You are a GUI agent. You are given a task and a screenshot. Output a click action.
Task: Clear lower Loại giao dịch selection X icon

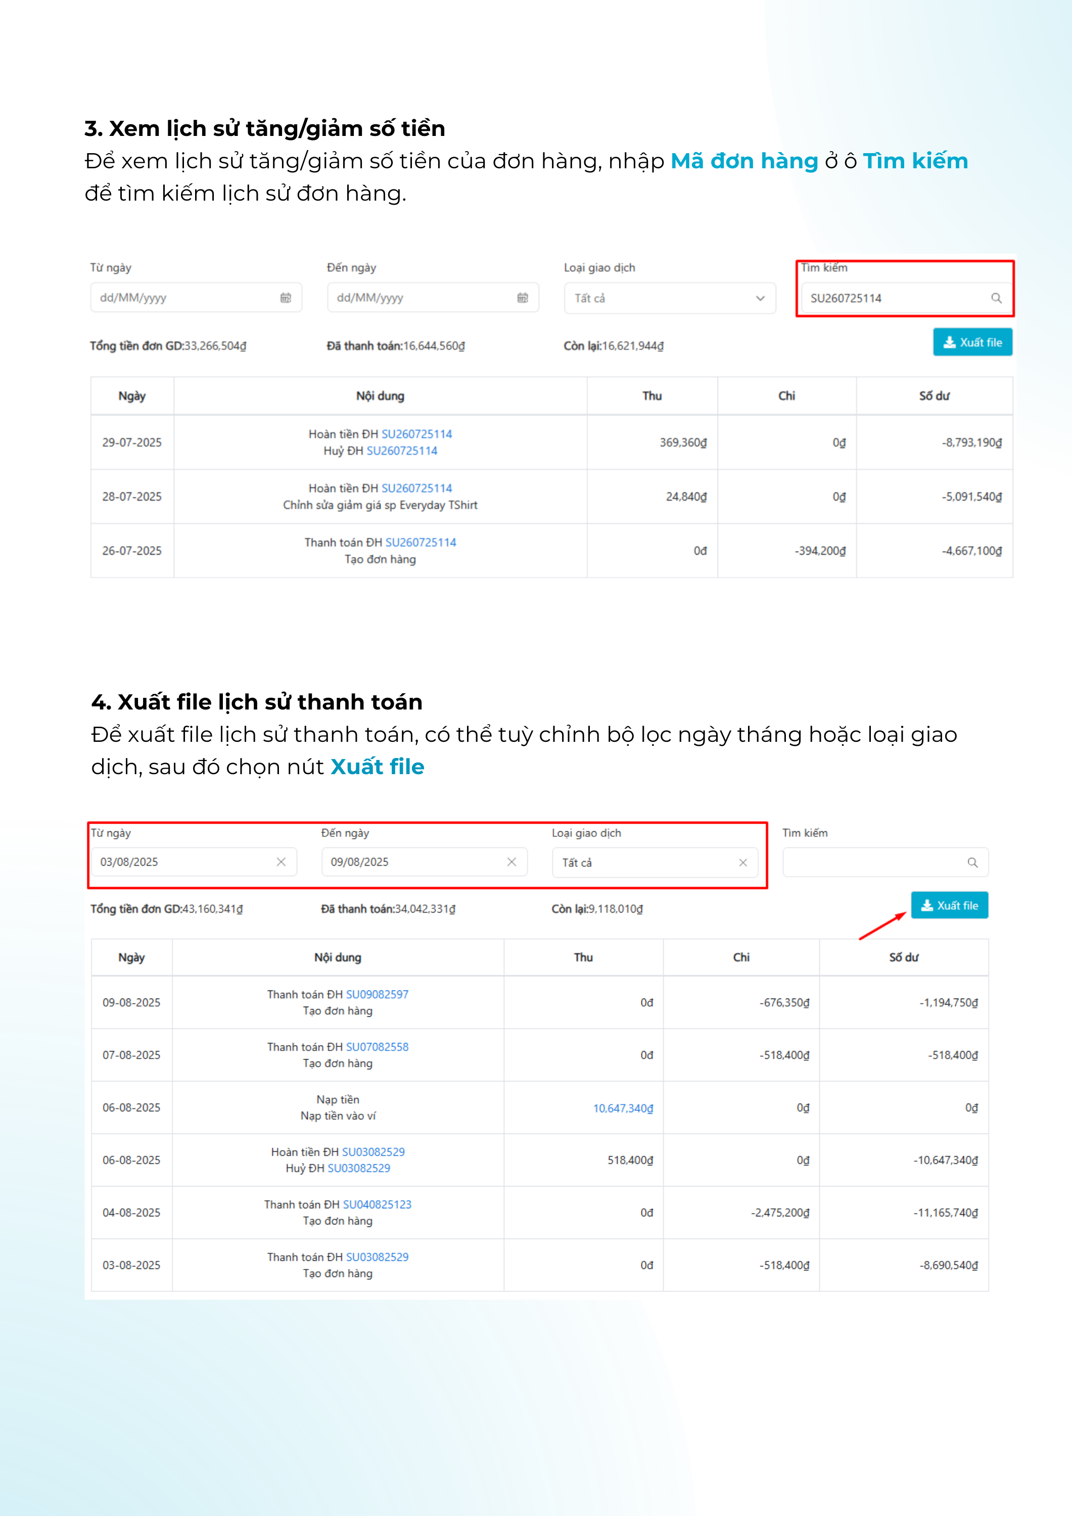742,862
